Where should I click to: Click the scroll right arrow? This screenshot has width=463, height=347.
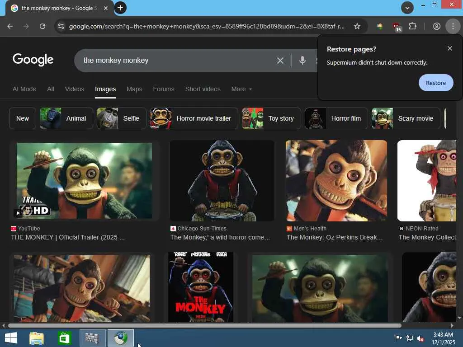[452, 326]
